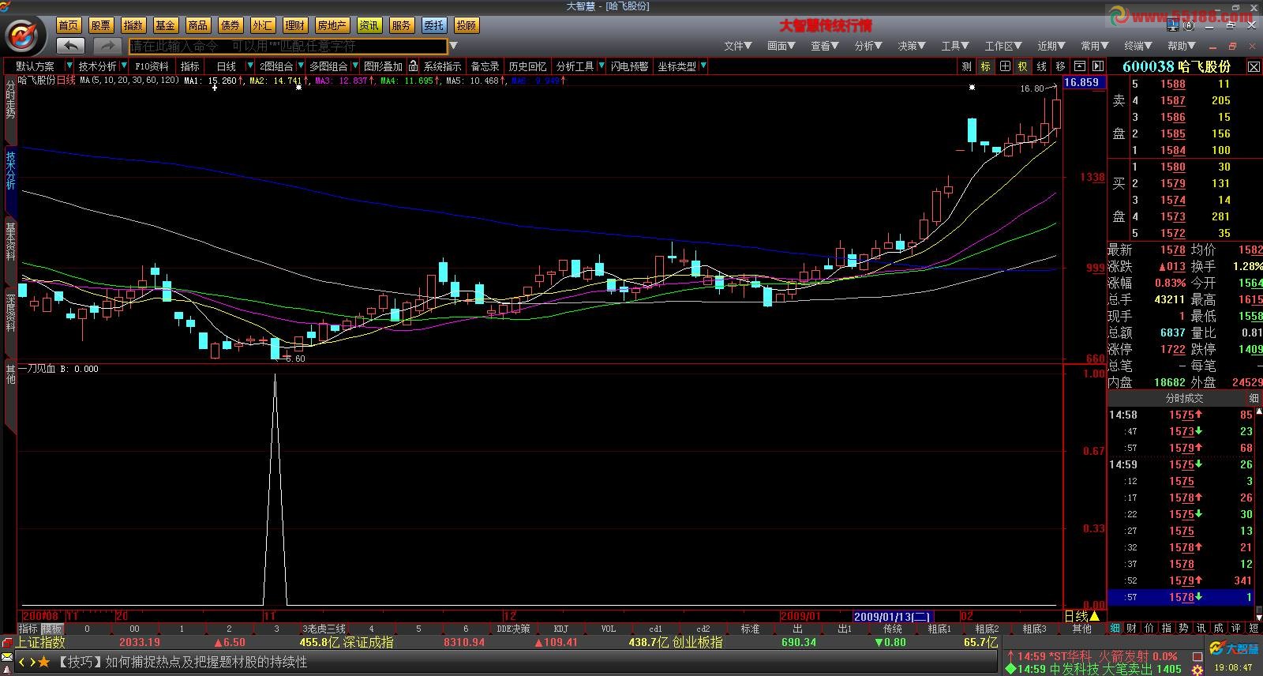This screenshot has width=1263, height=676.
Task: Select the VOL indicator tab
Action: (609, 629)
